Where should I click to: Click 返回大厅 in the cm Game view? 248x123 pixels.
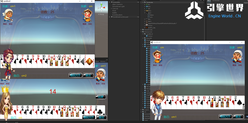click(89, 117)
